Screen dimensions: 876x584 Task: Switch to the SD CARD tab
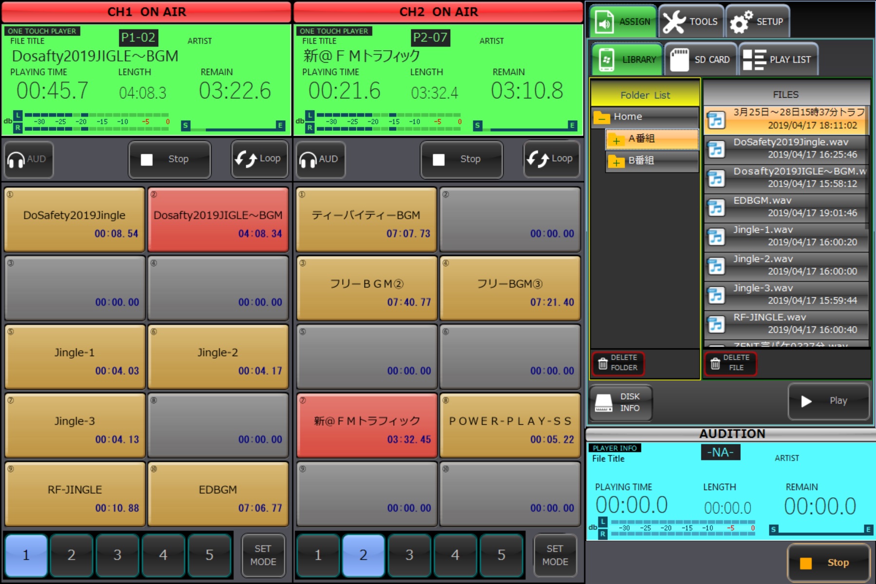pyautogui.click(x=700, y=60)
